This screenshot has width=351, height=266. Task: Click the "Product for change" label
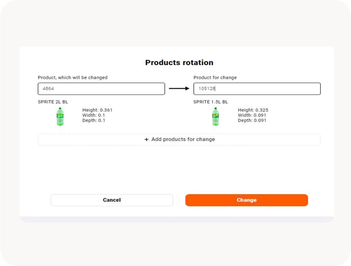(x=215, y=78)
